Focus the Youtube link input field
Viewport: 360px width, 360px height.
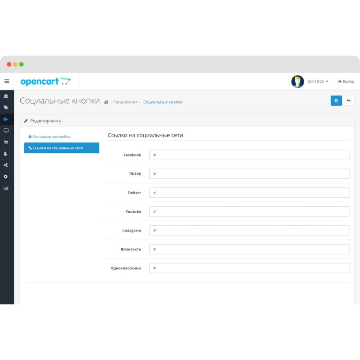click(x=249, y=212)
